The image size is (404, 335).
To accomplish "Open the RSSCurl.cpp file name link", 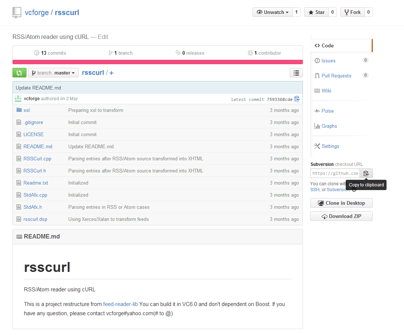I will (37, 159).
